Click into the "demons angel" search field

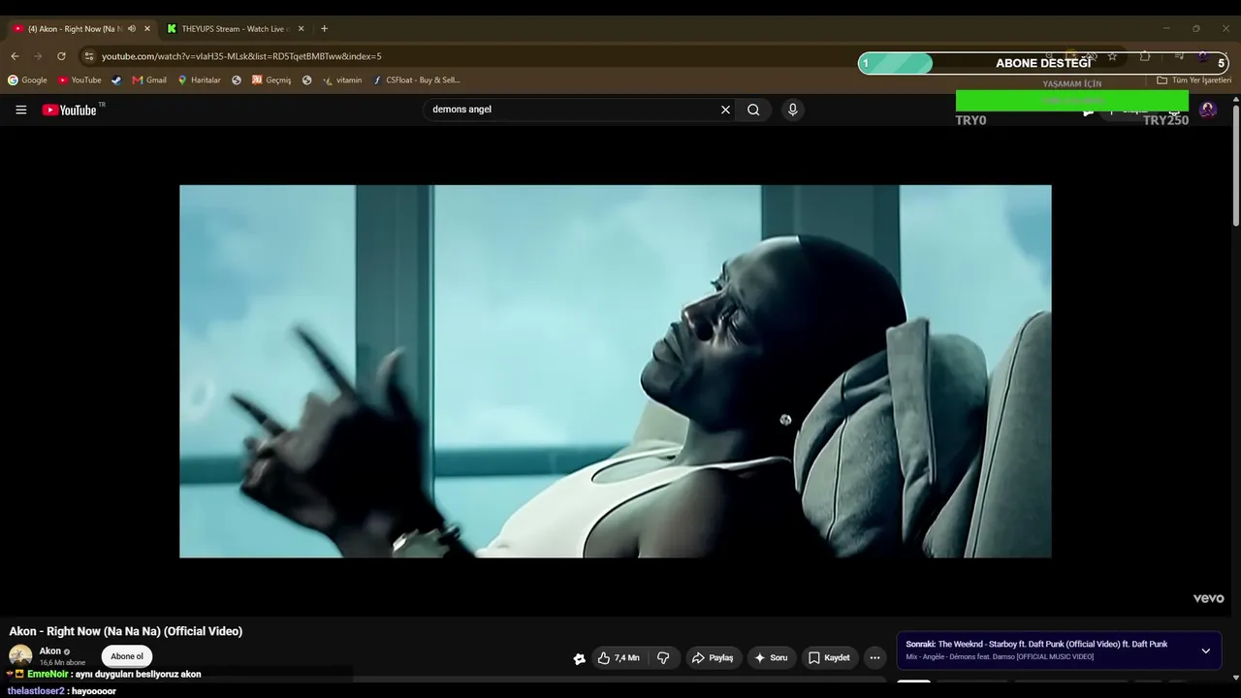pyautogui.click(x=572, y=110)
